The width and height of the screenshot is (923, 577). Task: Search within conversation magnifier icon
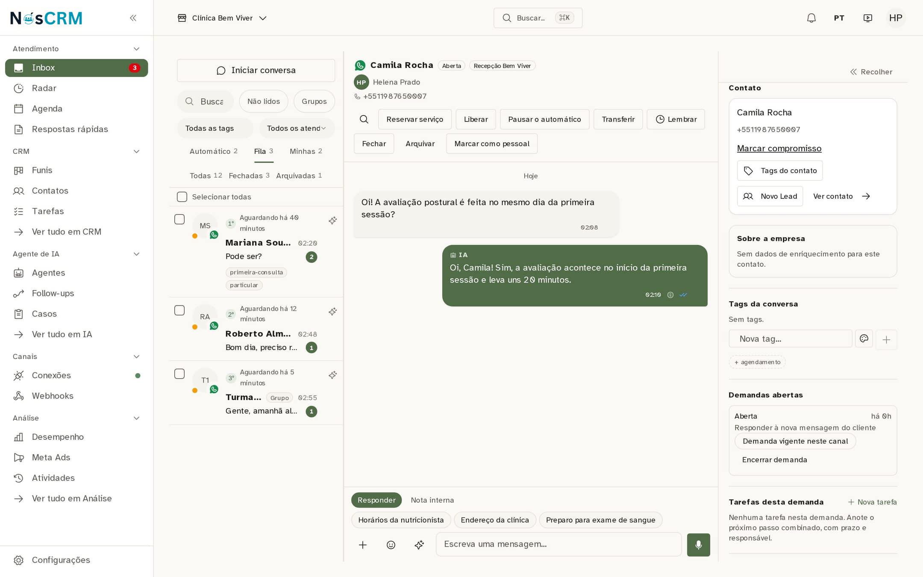[364, 119]
